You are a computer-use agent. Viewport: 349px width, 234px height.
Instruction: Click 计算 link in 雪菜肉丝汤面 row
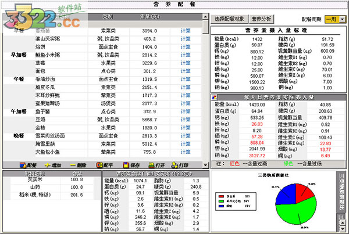coord(186,136)
